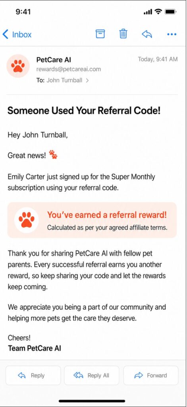Open the rewards@petcareai.com sender address

click(x=68, y=69)
